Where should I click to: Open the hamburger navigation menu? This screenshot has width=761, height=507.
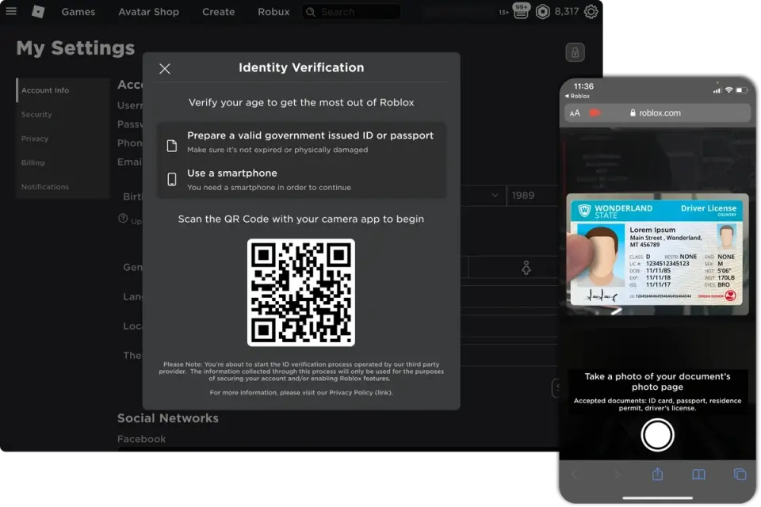(11, 12)
